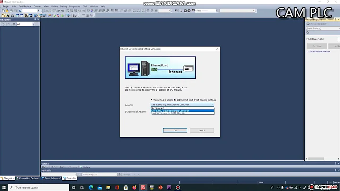Image resolution: width=340 pixels, height=191 pixels.
Task: Click the device input field in Device List
Action: tap(59, 174)
